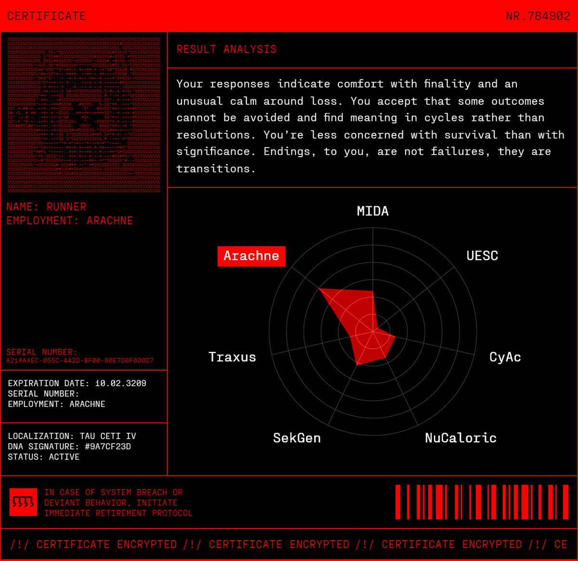The image size is (578, 561).
Task: Click the result analysis paragraph
Action: coord(370,126)
